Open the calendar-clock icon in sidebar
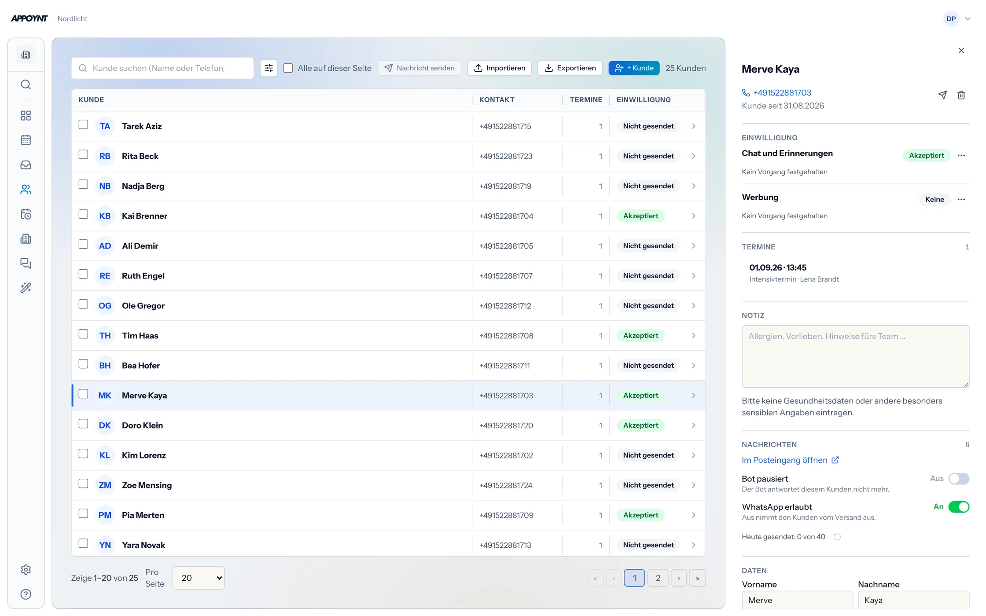 click(26, 214)
